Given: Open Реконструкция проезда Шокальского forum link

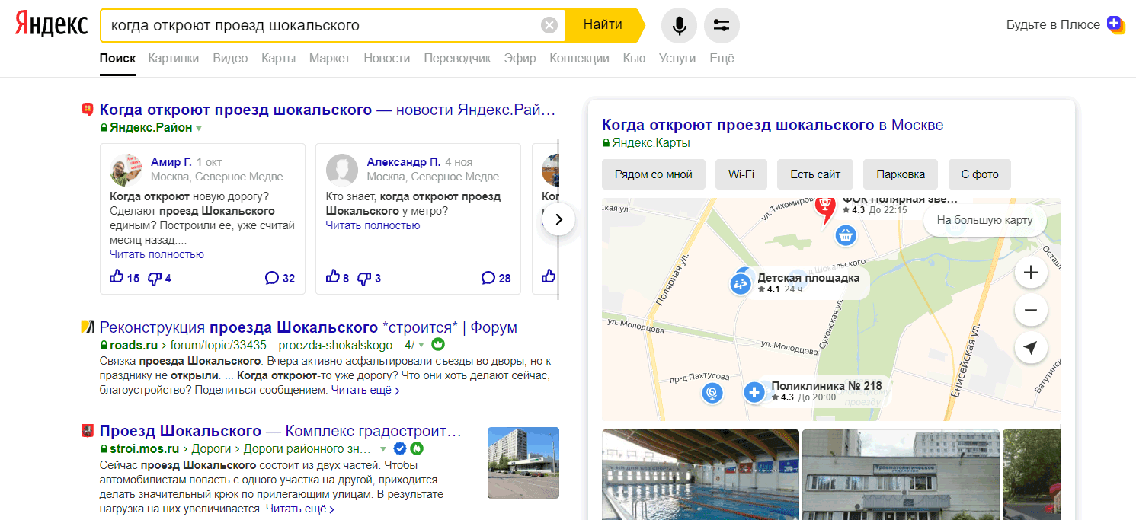Looking at the screenshot, I should [x=309, y=327].
